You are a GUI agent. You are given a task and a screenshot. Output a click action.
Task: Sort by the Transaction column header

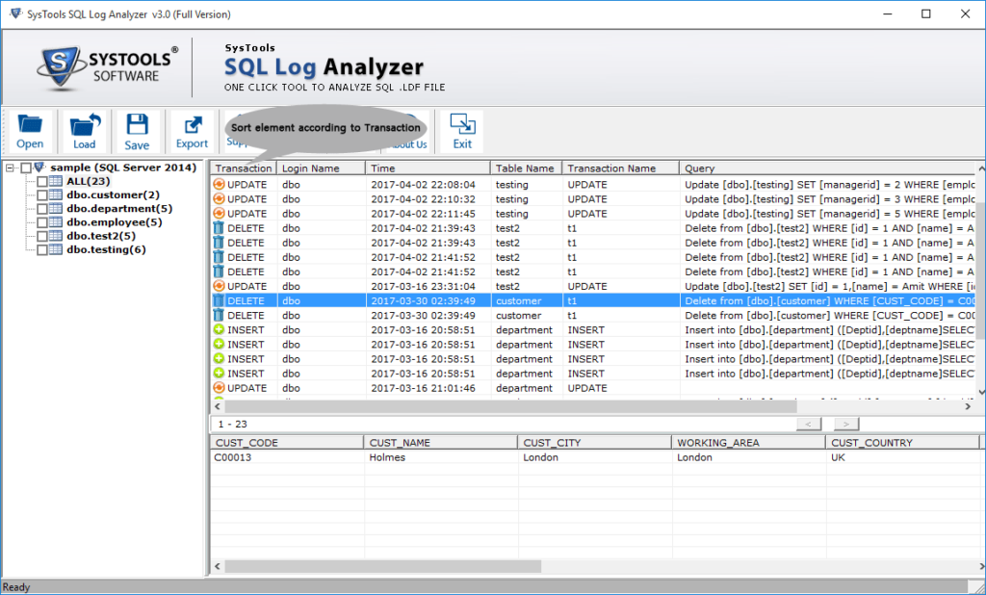[x=244, y=168]
